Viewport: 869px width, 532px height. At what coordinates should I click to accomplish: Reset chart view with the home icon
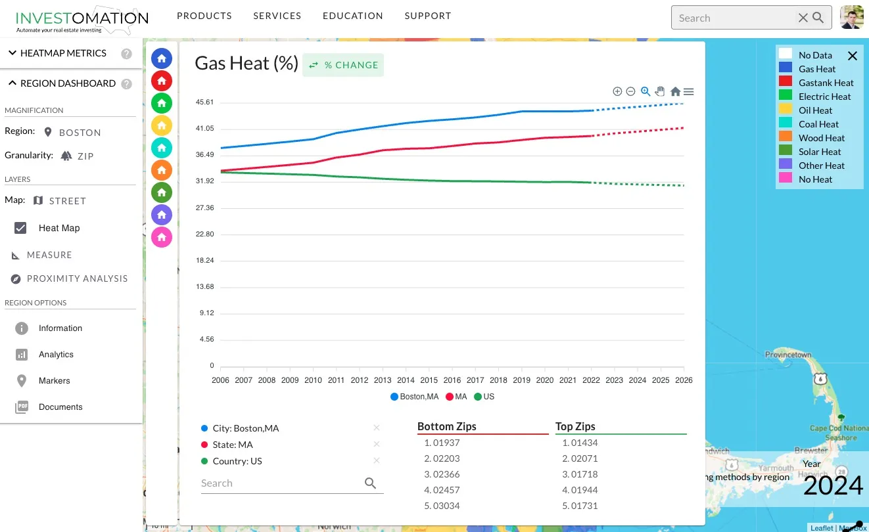674,91
